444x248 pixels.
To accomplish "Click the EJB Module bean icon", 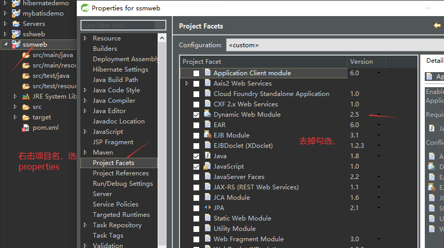I will pos(207,135).
